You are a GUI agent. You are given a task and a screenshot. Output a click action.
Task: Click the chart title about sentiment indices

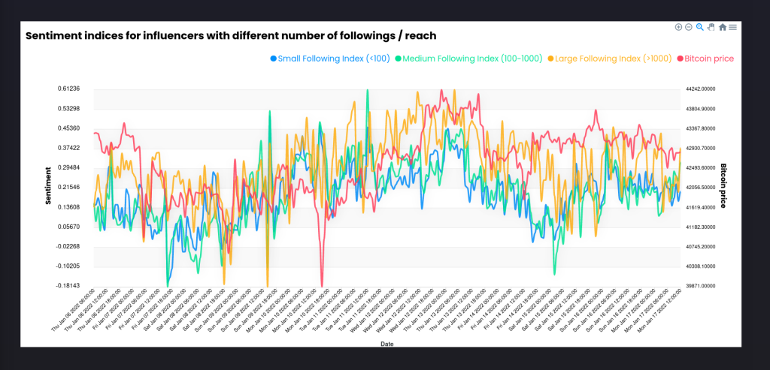(x=231, y=36)
